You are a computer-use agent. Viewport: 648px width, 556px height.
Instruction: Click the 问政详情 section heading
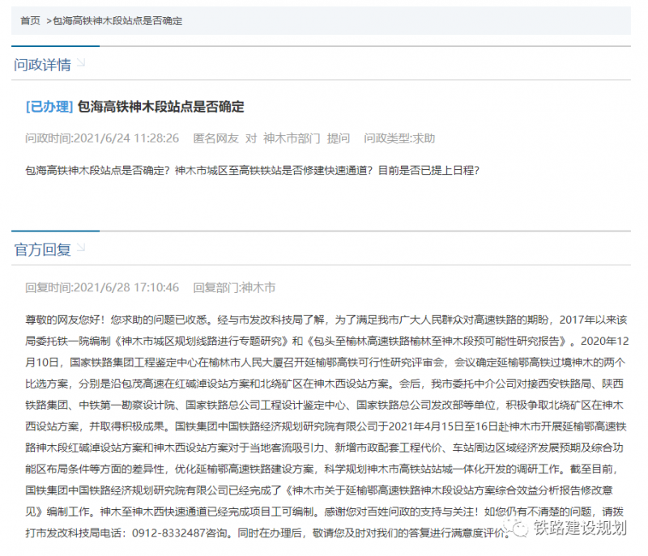tap(42, 65)
